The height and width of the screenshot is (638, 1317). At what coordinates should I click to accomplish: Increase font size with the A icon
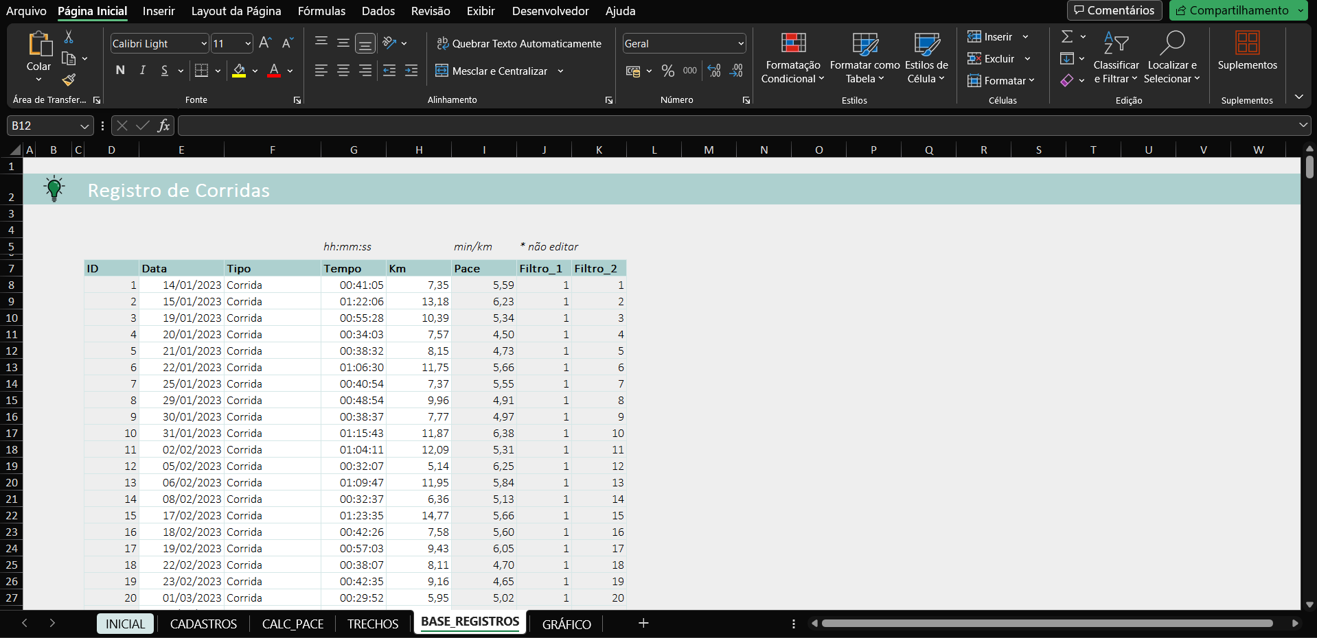pos(264,43)
